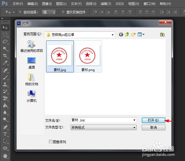Screen dimensions: 185x161
Task: Select the Paint Bucket tool
Action: click(5, 105)
